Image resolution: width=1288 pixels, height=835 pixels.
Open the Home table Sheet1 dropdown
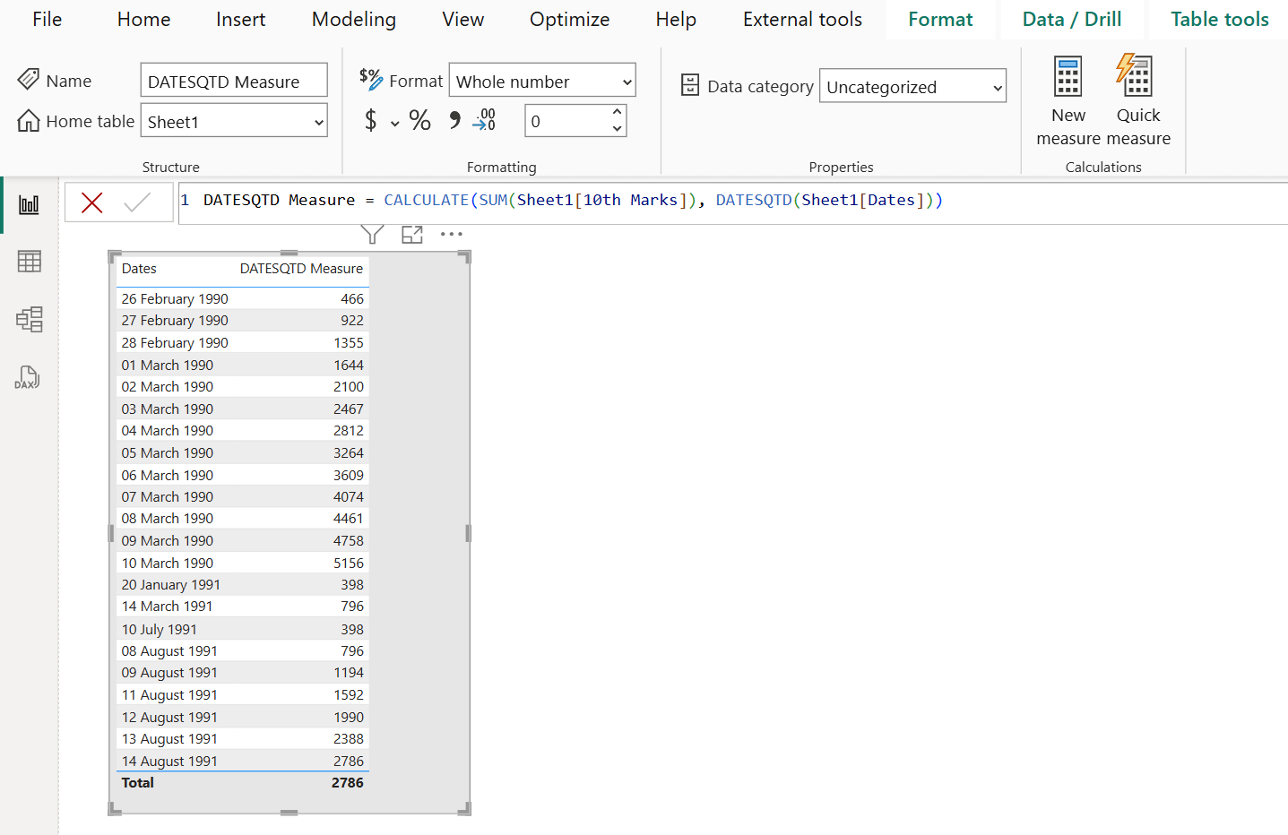[233, 120]
